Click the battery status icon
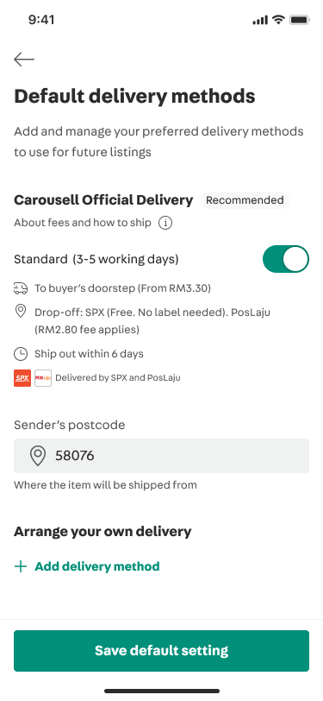Image resolution: width=323 pixels, height=701 pixels. [x=300, y=20]
